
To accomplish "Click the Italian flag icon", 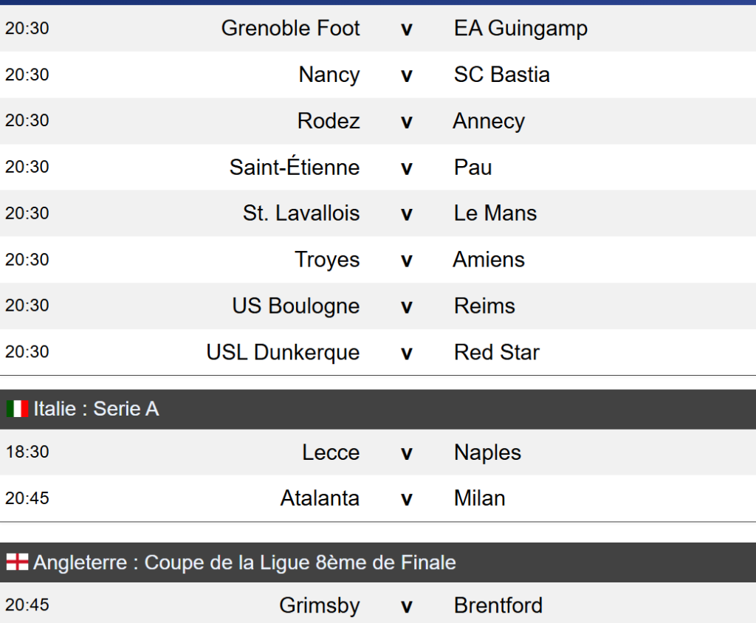I will (17, 409).
